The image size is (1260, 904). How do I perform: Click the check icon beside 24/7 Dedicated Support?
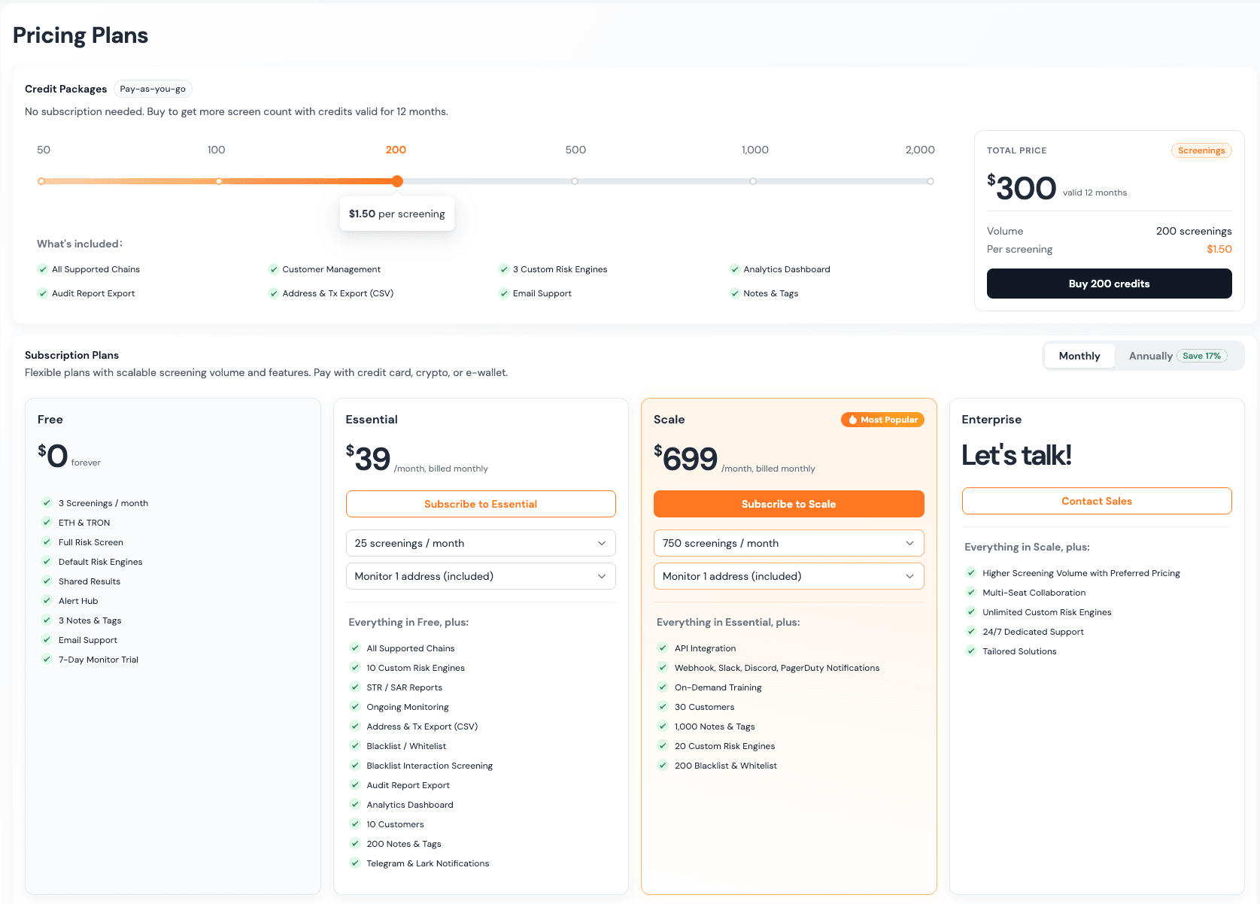[971, 632]
